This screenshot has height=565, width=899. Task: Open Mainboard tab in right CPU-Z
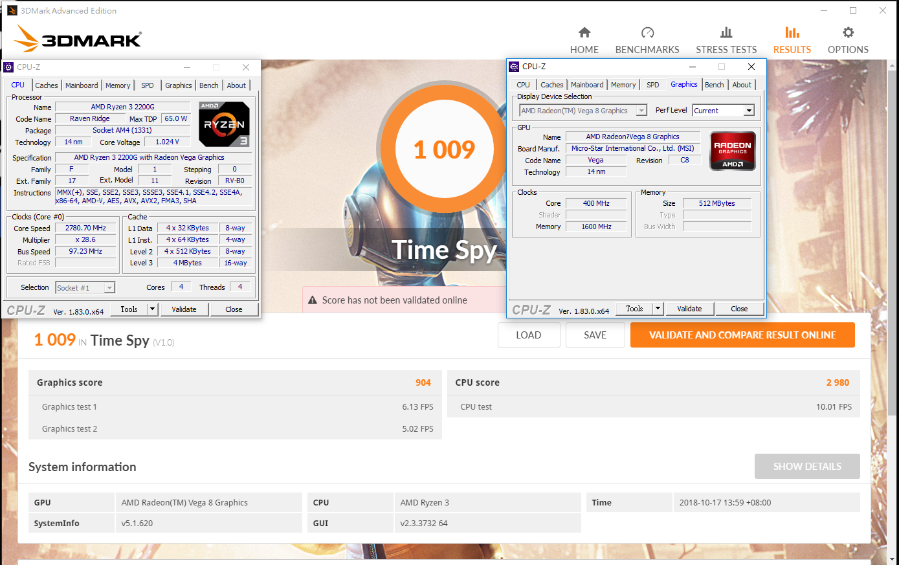tap(587, 85)
